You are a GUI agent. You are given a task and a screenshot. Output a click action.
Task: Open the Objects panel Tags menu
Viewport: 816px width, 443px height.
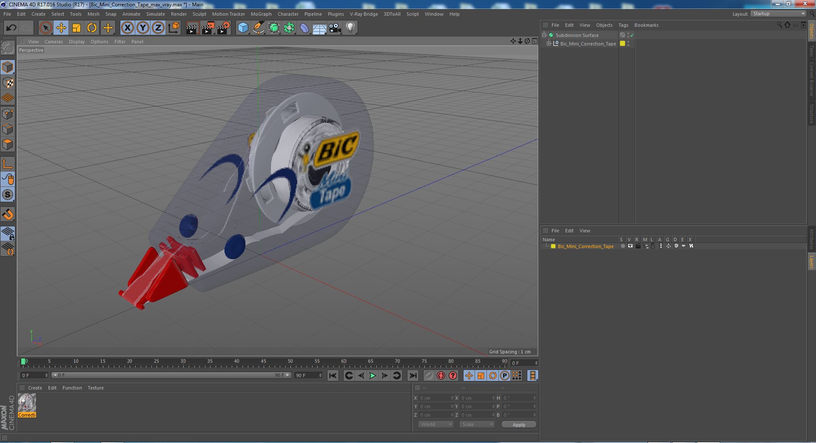[623, 25]
